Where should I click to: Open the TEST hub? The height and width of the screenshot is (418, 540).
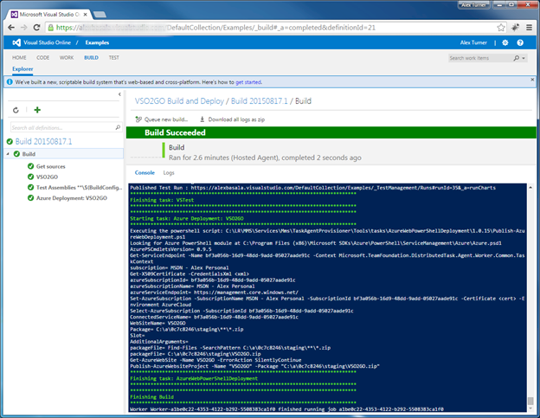pos(114,57)
